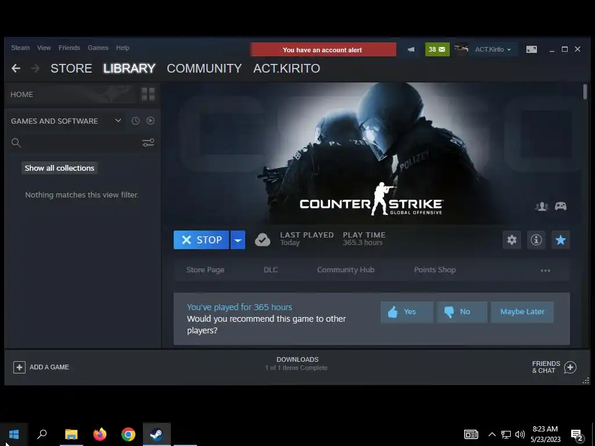Screen dimensions: 595x446
Task: Go forward with the right arrow
Action: click(x=35, y=69)
